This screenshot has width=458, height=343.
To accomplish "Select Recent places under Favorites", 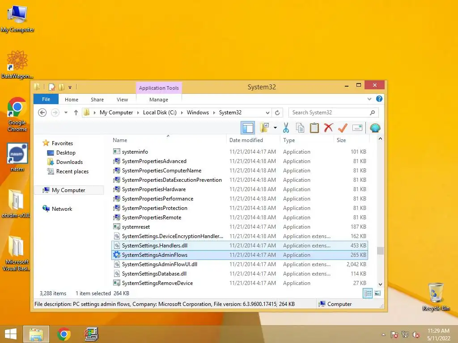I will 68,171.
